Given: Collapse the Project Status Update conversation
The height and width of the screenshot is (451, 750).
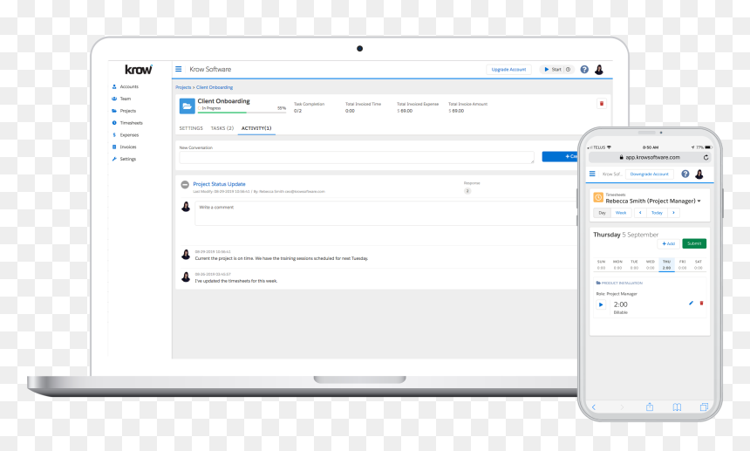Looking at the screenshot, I should coord(185,185).
